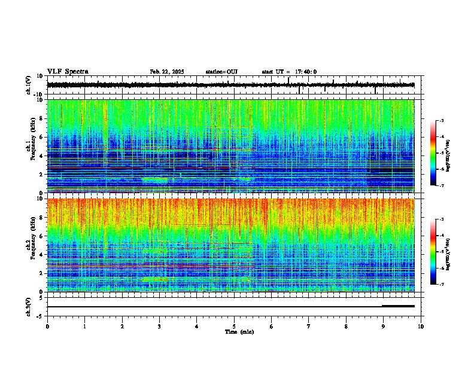The width and height of the screenshot is (474, 366).
Task: Click the date "Feb. 22, 2025"
Action: (167, 72)
